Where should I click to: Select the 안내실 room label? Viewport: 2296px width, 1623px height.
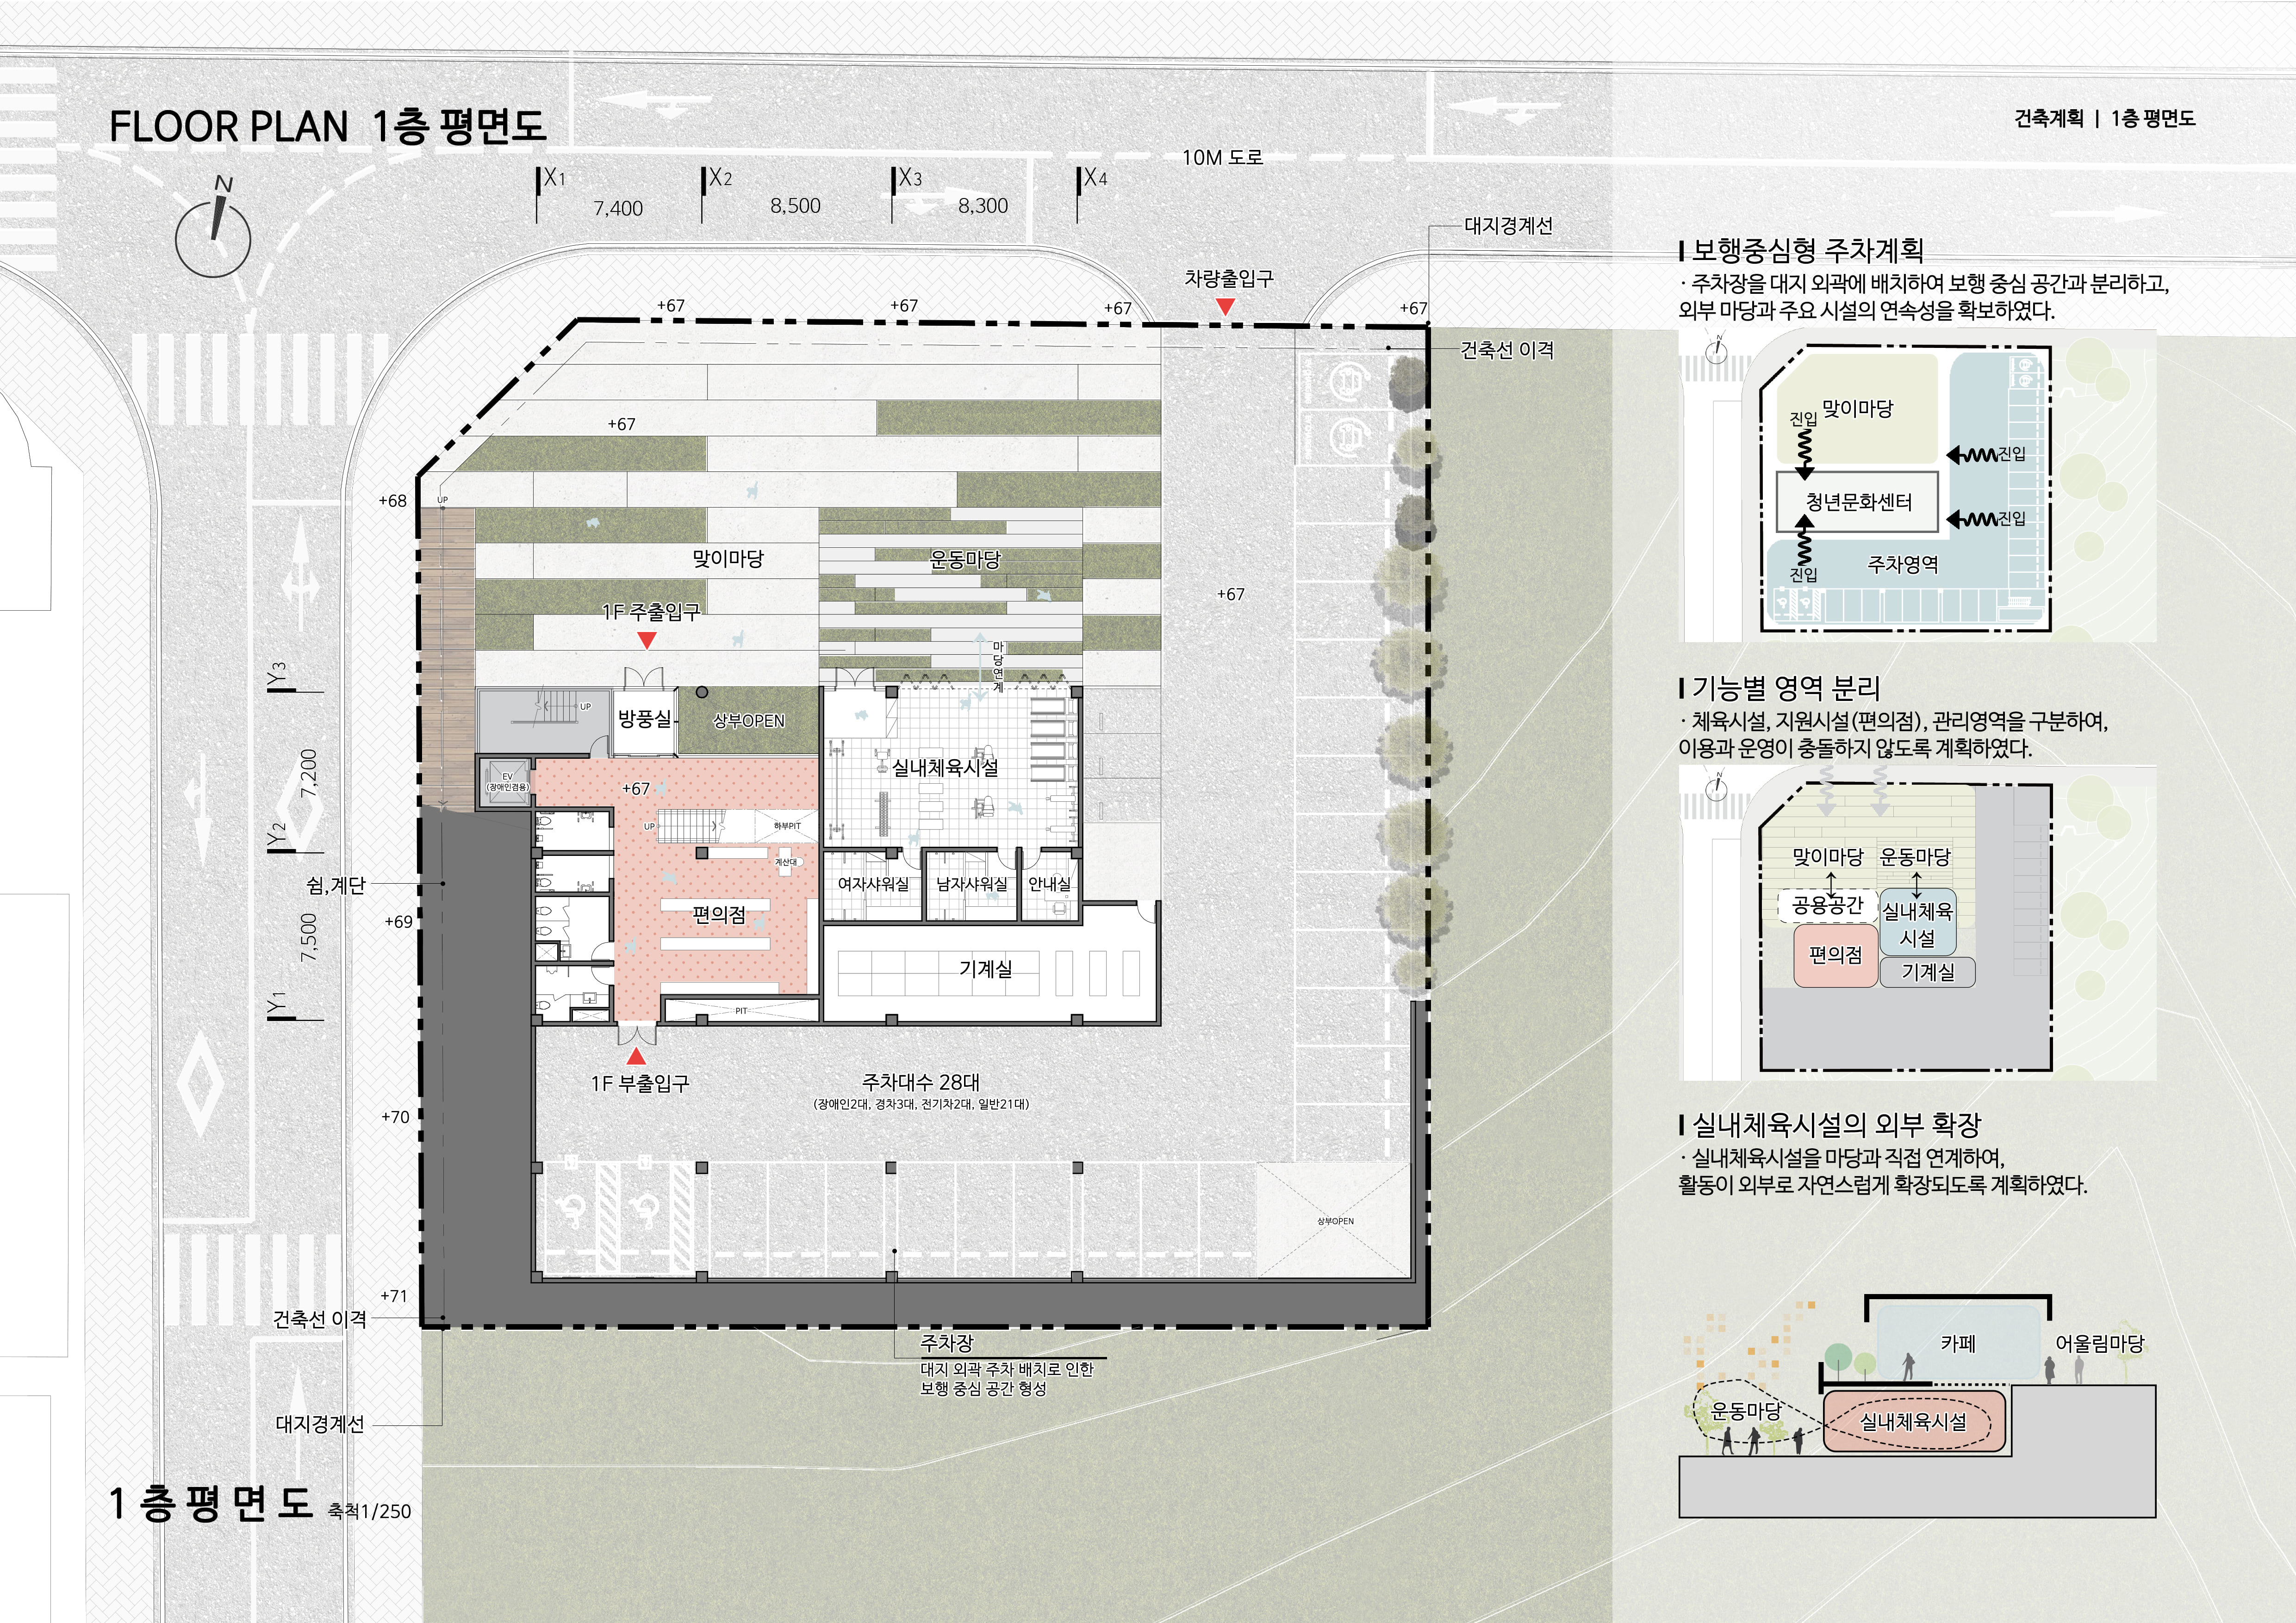(x=1049, y=885)
